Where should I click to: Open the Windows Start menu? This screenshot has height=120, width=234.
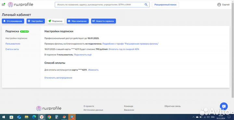tap(4, 117)
